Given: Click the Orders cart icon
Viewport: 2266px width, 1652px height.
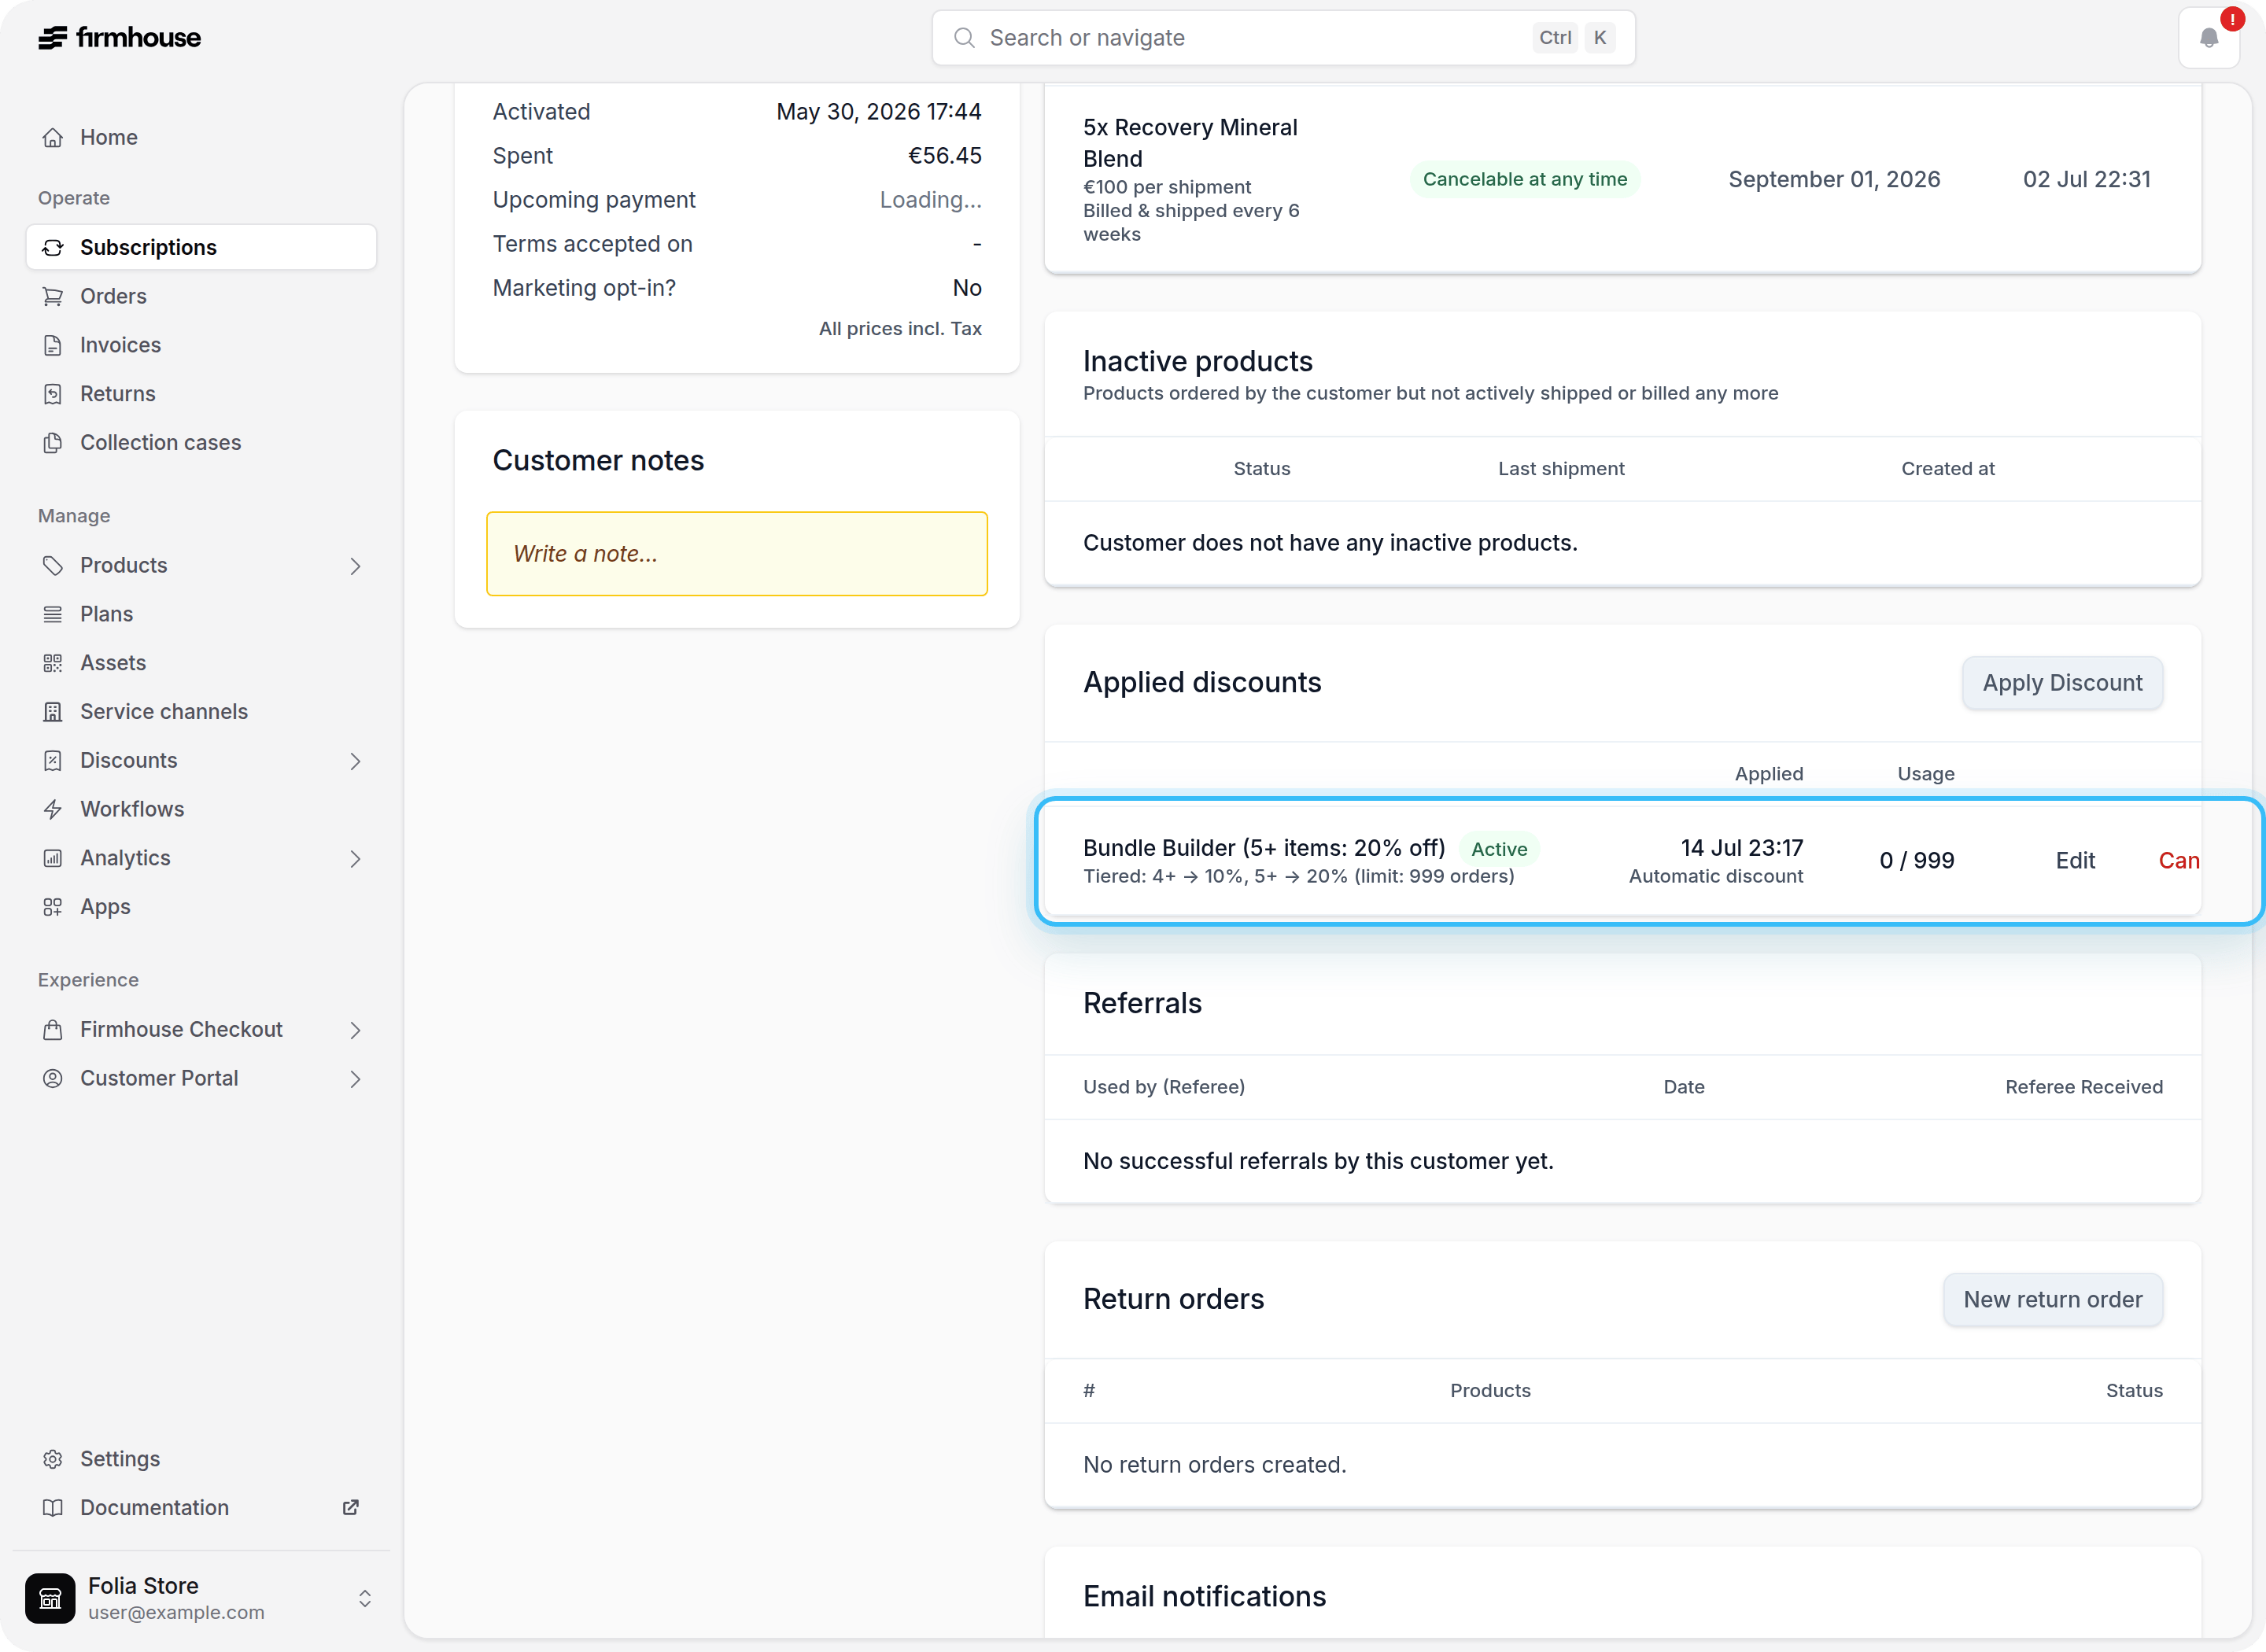Looking at the screenshot, I should pos(53,296).
